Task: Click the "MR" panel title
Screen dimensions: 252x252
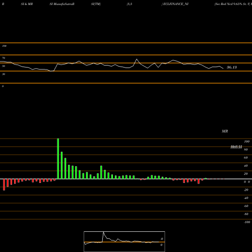Action: click(225, 131)
